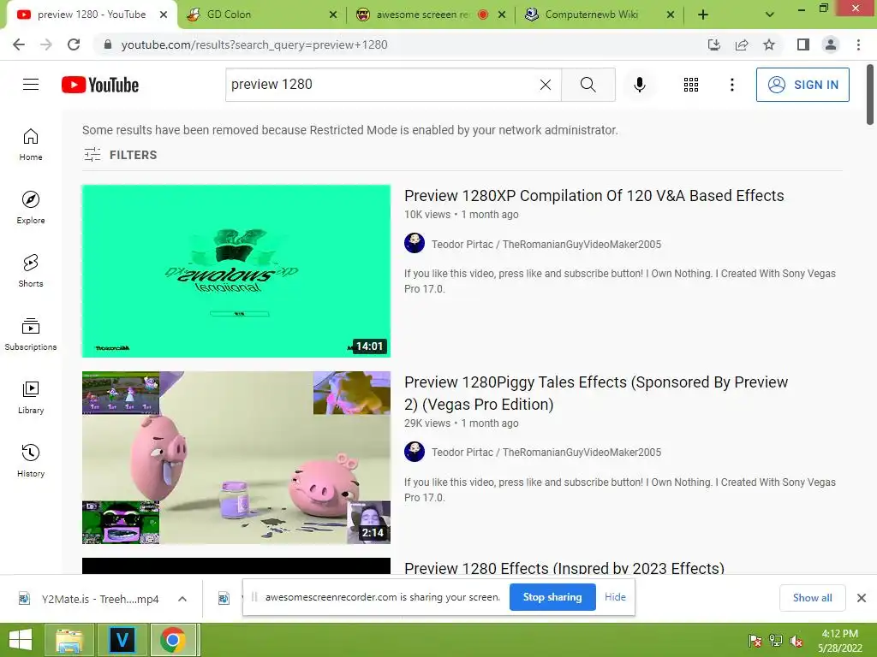Click the address bar URL
This screenshot has height=657, width=877.
(254, 44)
